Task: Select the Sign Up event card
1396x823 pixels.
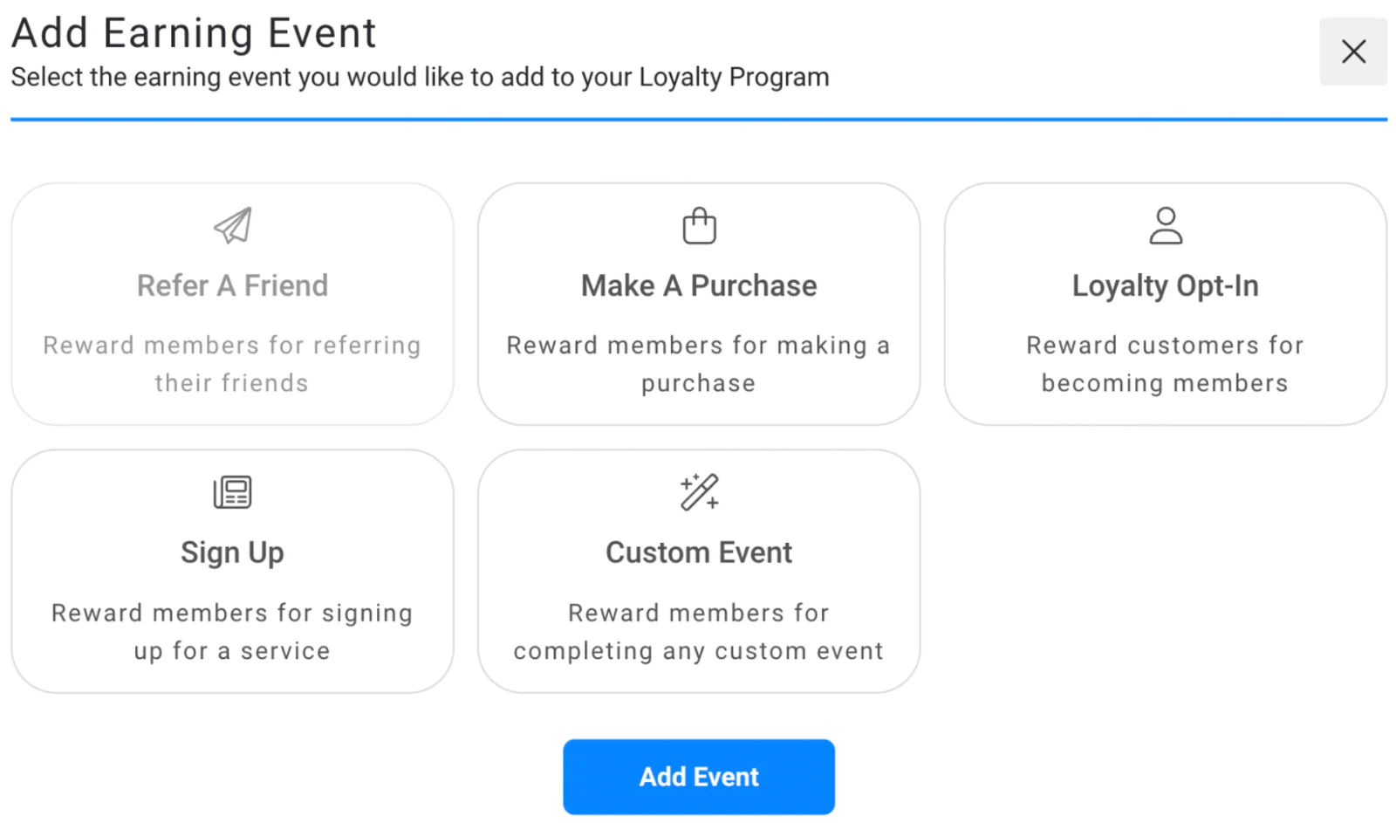Action: coord(232,571)
